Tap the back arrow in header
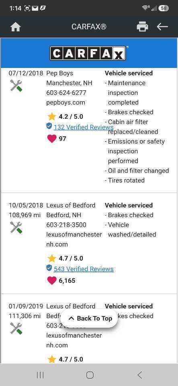 click(162, 27)
